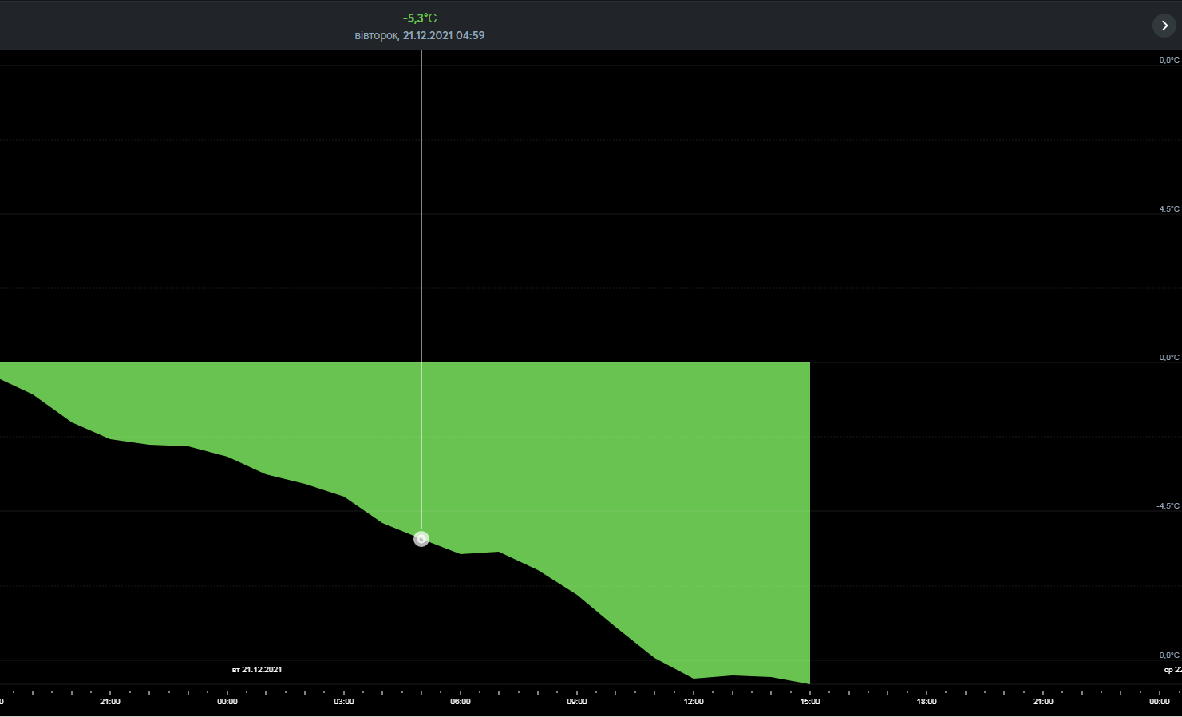Viewport: 1182px width, 717px height.
Task: Select the 15:00 time axis label
Action: click(x=810, y=702)
